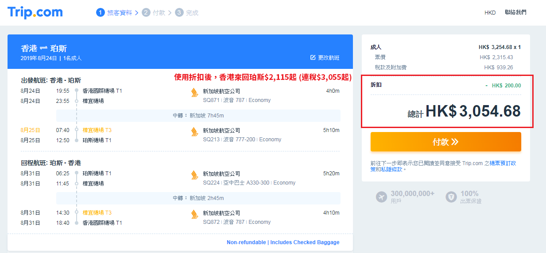Viewport: 546px width, 253px height.
Task: Click SQ871 波音 787 Economy flight details
Action: point(236,100)
